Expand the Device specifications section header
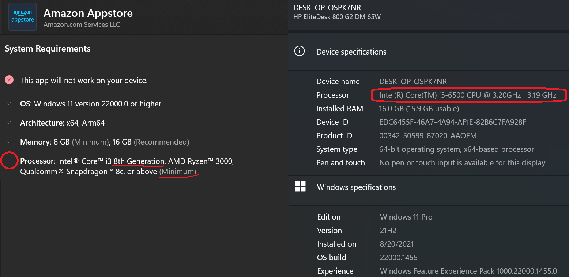 [x=429, y=52]
